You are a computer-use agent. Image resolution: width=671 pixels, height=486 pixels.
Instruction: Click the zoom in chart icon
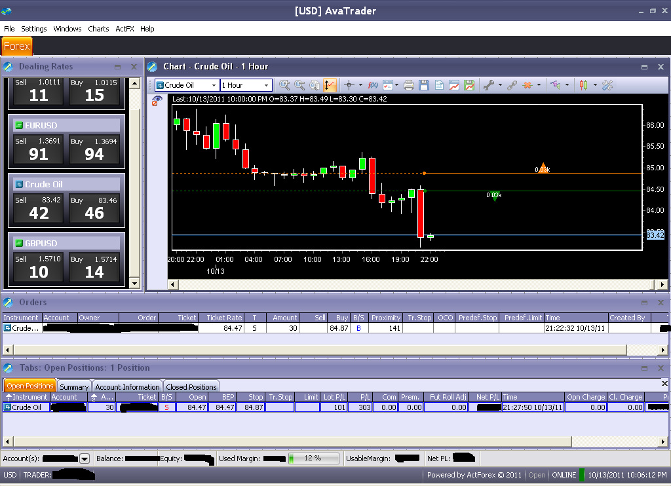point(284,85)
